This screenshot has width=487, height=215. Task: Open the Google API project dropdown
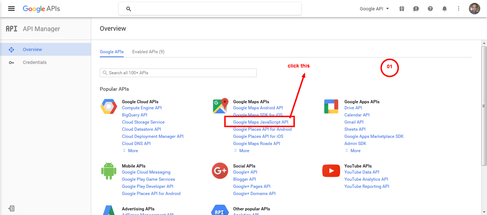(374, 9)
